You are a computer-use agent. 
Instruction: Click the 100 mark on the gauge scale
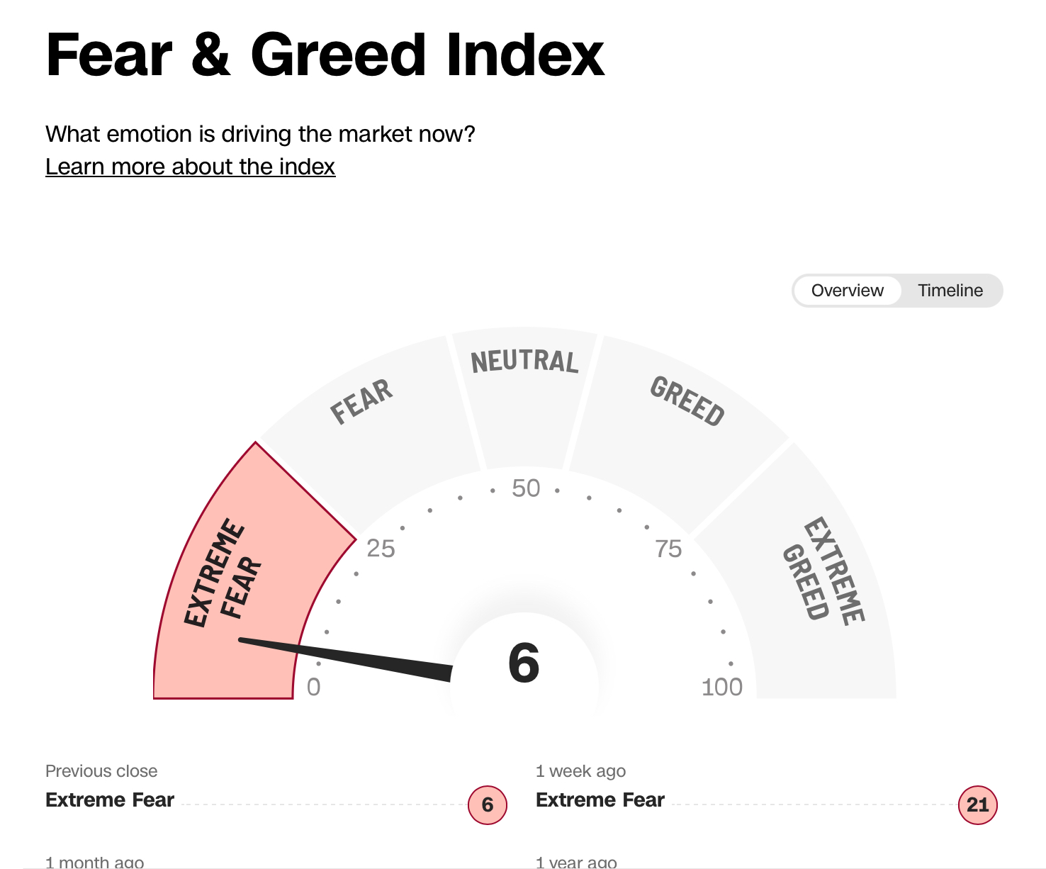721,687
